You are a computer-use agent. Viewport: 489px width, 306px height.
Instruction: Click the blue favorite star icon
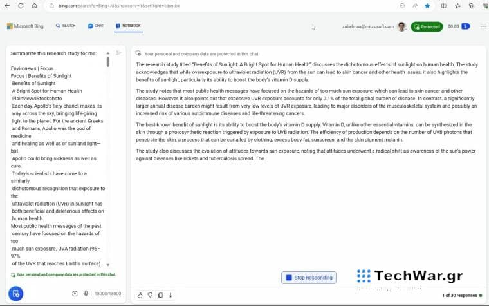[427, 6]
